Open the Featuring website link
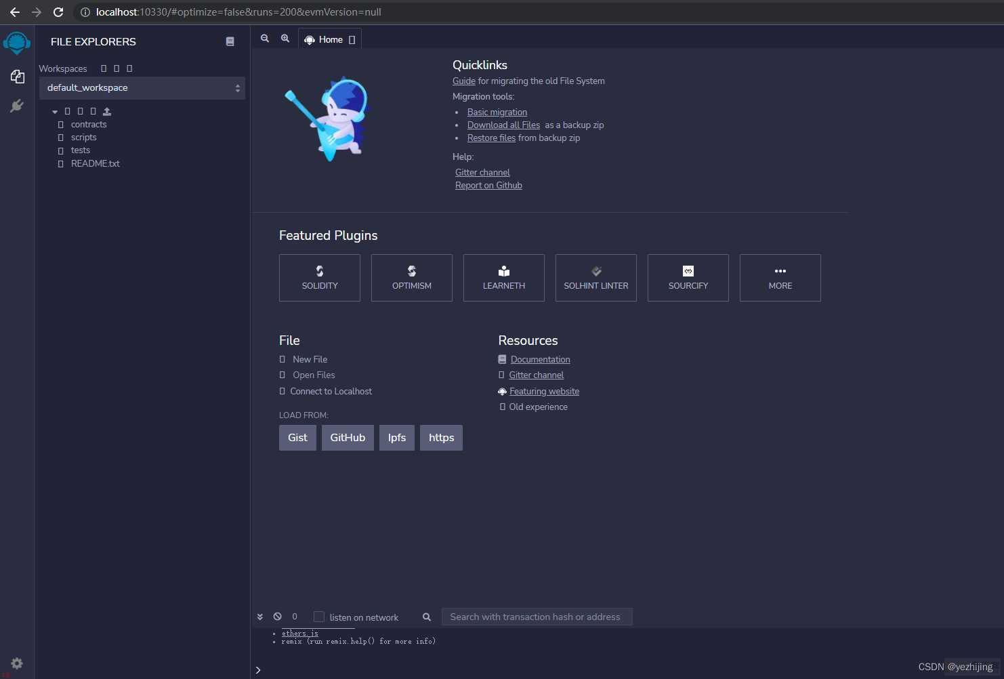This screenshot has height=679, width=1004. [544, 391]
